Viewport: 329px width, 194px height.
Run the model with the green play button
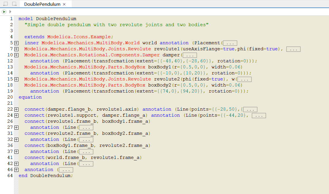pos(4,12)
